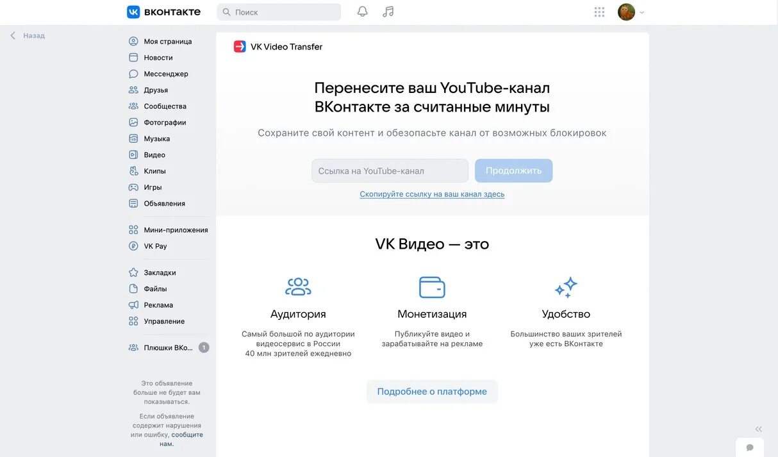The width and height of the screenshot is (778, 457).
Task: Click the Мессенджер chat icon
Action: [x=133, y=74]
